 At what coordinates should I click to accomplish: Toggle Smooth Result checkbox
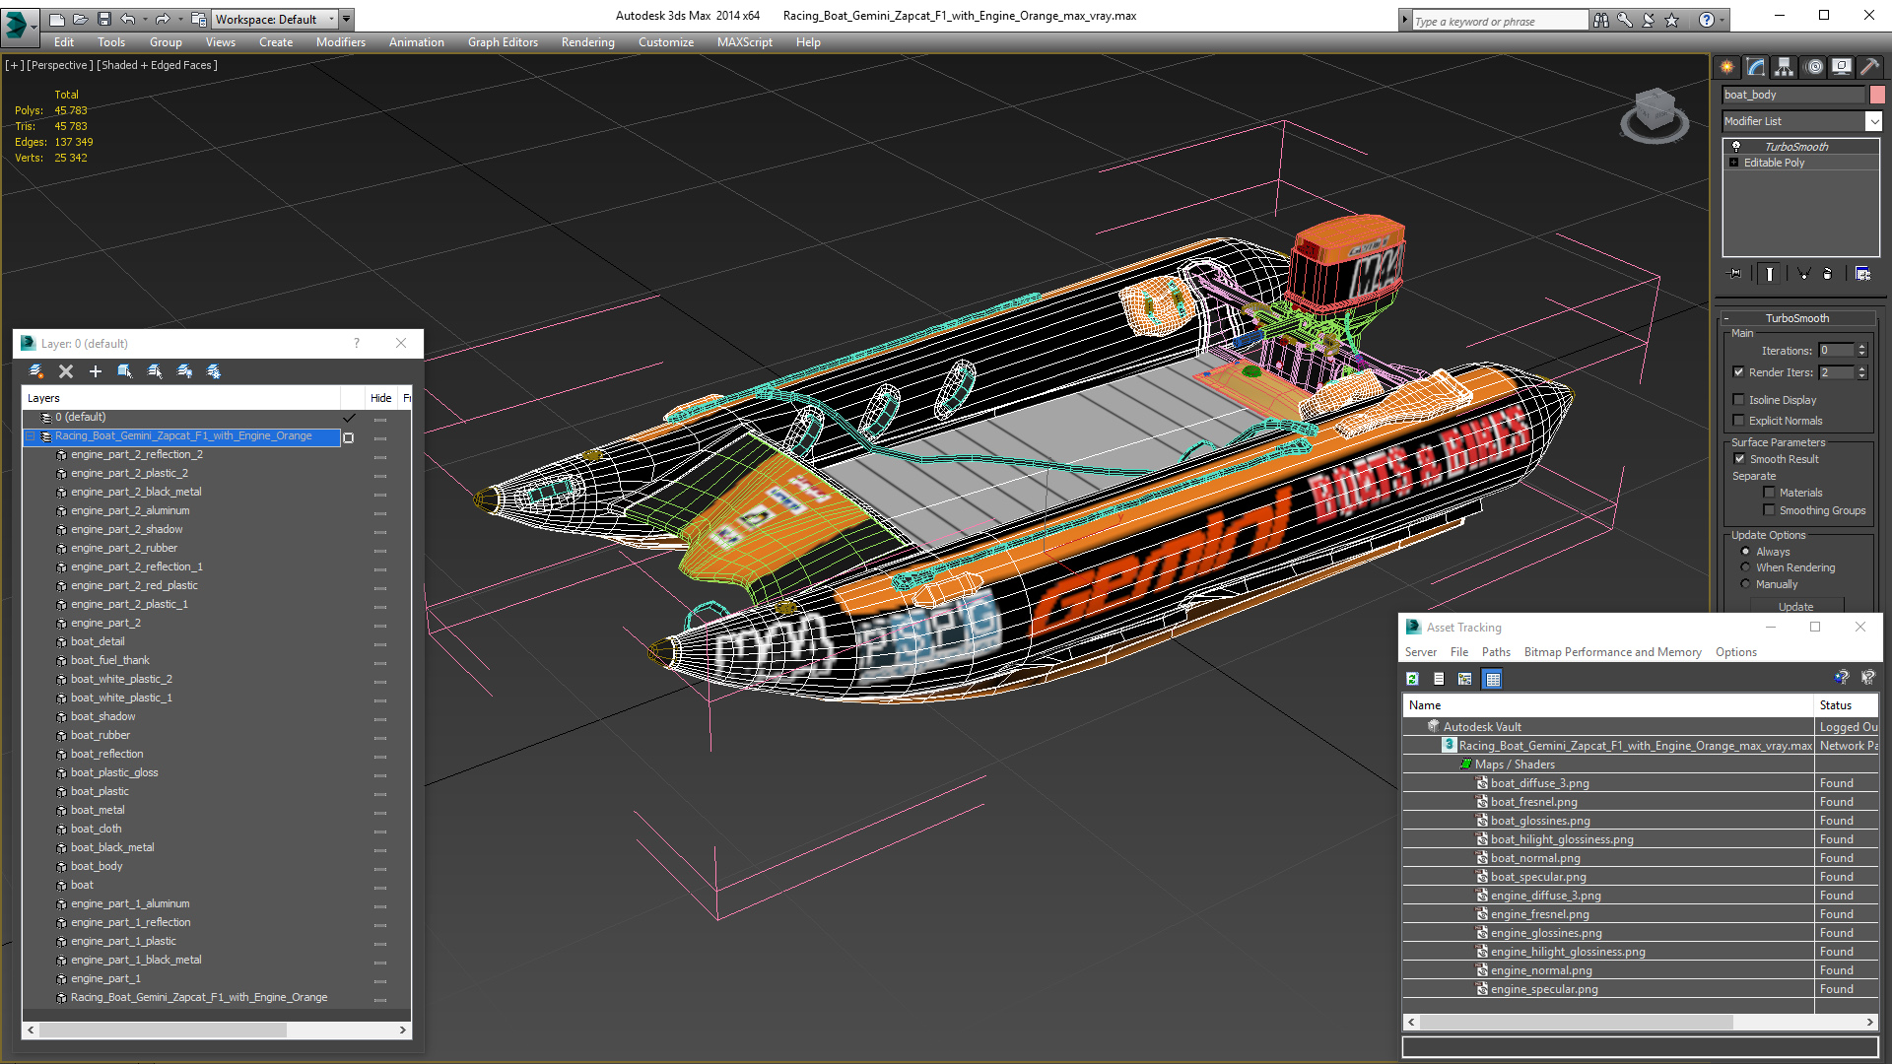pyautogui.click(x=1739, y=458)
